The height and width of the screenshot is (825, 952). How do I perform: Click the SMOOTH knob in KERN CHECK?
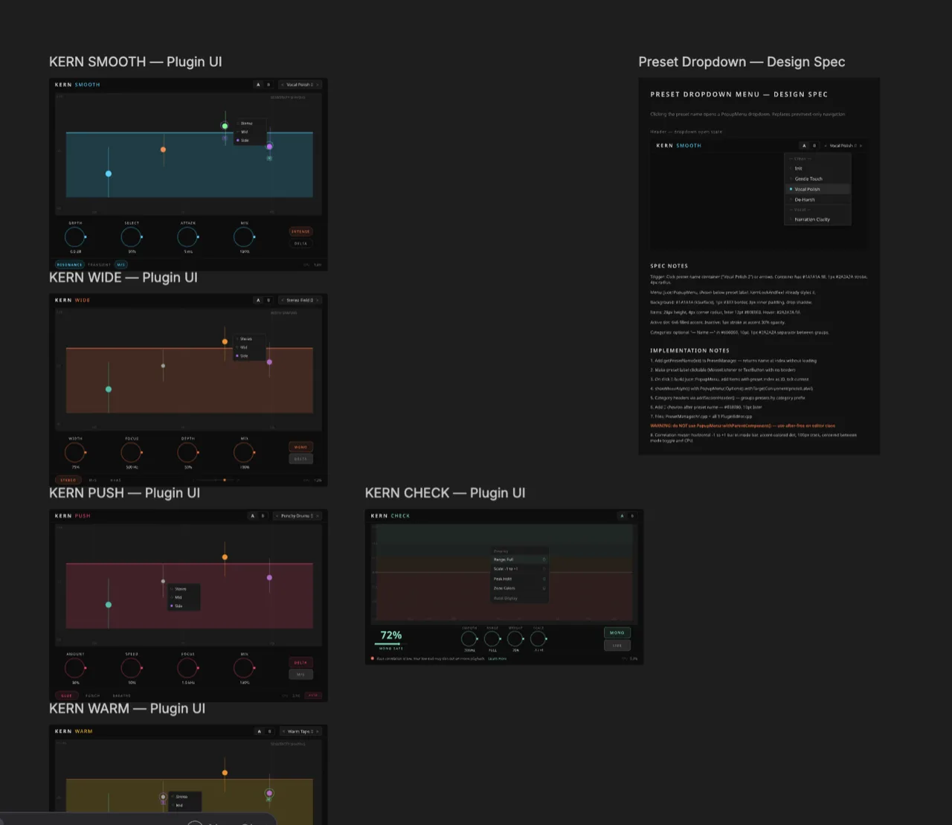tap(469, 638)
